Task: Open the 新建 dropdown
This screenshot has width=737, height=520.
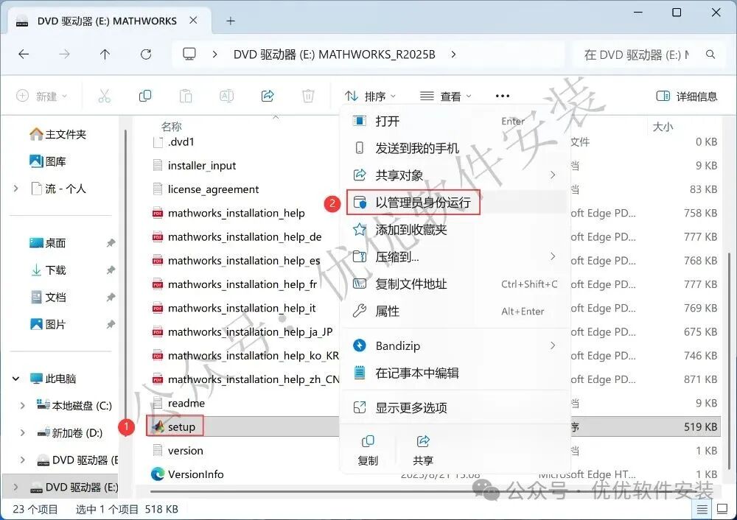Action: (x=42, y=96)
